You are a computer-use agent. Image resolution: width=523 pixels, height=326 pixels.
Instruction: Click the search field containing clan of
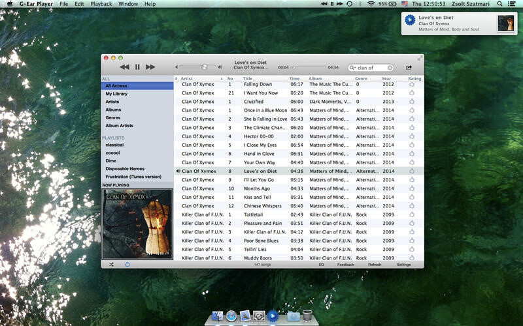(371, 68)
